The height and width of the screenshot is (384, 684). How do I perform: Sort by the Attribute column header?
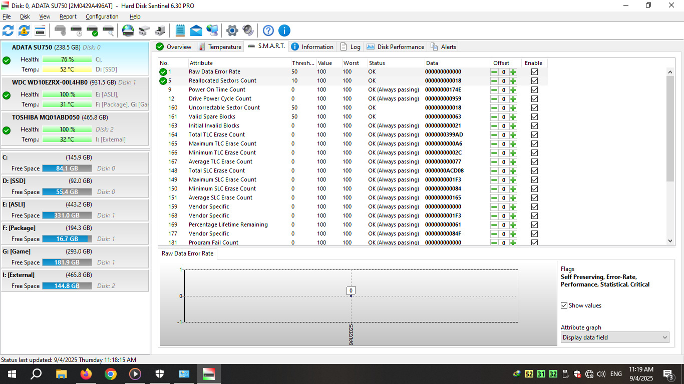pyautogui.click(x=239, y=63)
